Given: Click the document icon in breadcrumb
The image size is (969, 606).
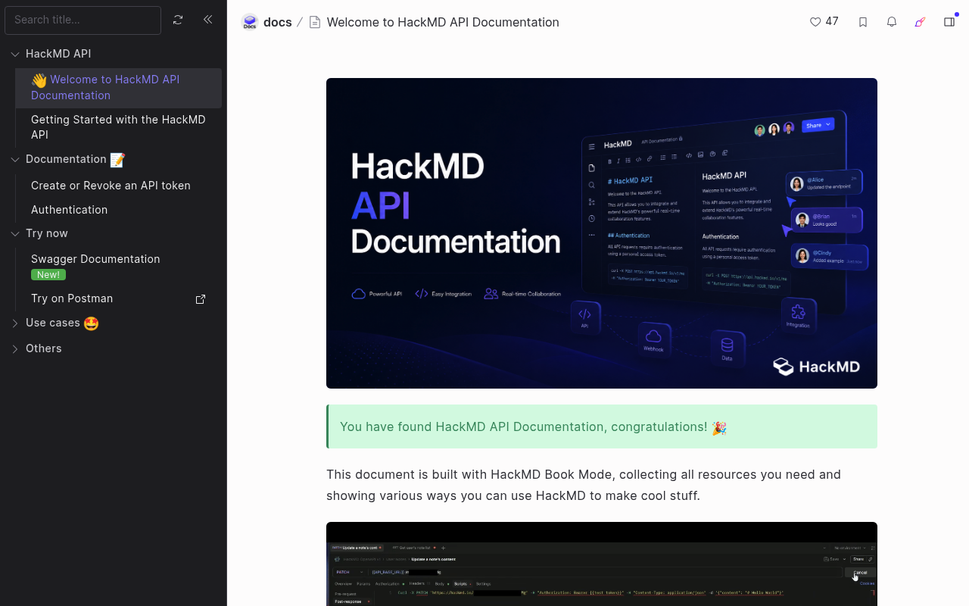Looking at the screenshot, I should click(315, 22).
